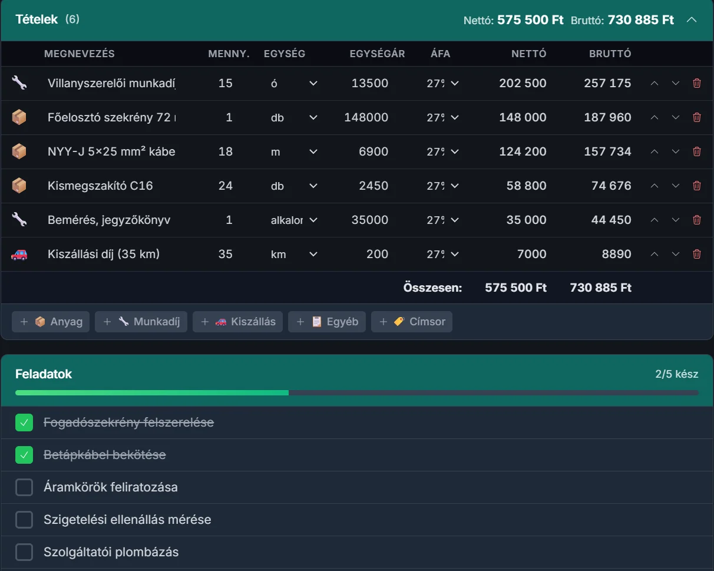Collapse the Tételek panel
This screenshot has height=571, width=714.
[692, 19]
